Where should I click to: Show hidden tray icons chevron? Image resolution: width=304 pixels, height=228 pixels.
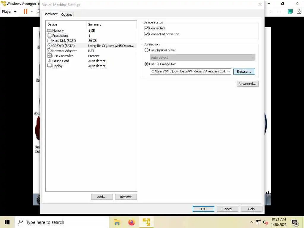(251, 222)
